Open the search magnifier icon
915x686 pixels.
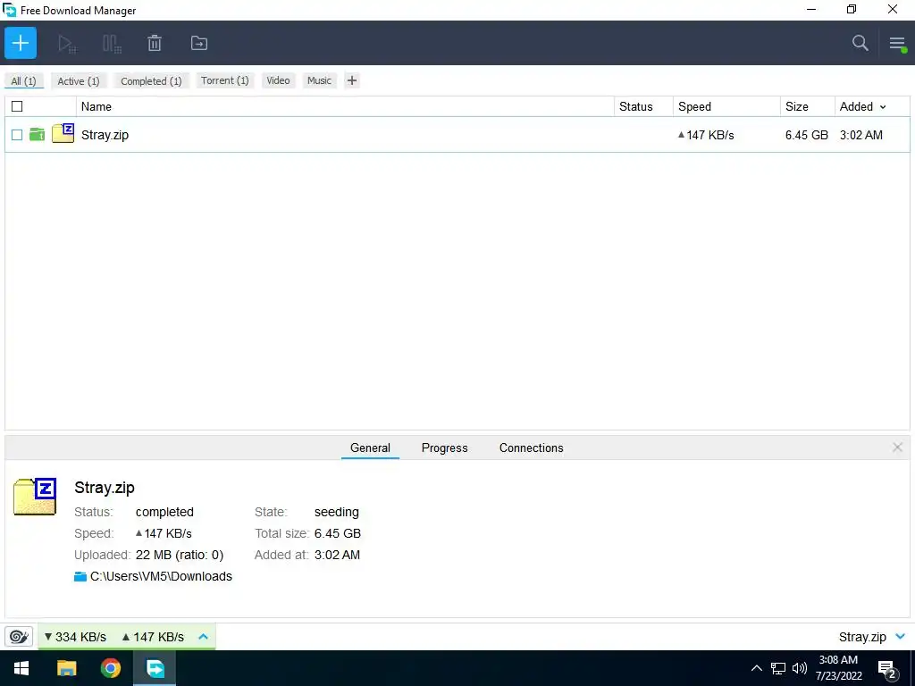point(860,43)
